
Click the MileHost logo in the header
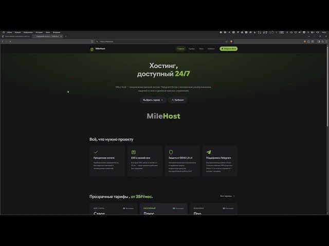click(97, 49)
